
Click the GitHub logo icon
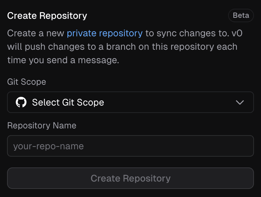tap(21, 102)
